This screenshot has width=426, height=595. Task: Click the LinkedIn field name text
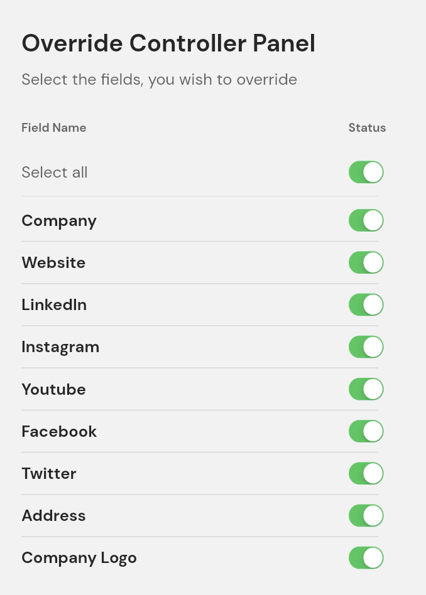coord(54,305)
